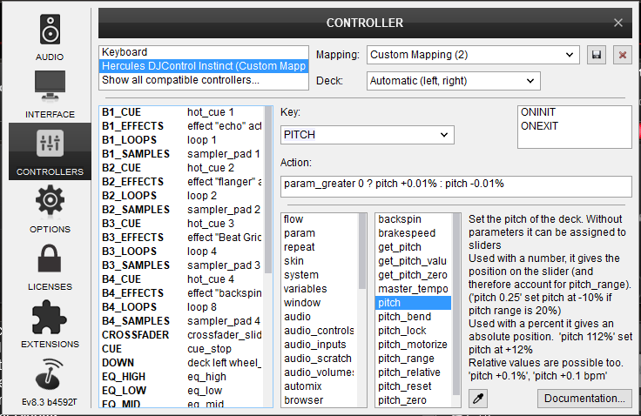Open the Extensions puzzle section
The image size is (641, 416).
[50, 325]
